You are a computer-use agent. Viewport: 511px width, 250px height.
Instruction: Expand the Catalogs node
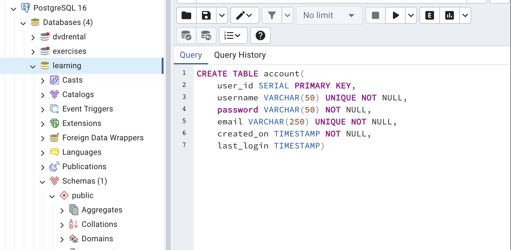coord(42,95)
